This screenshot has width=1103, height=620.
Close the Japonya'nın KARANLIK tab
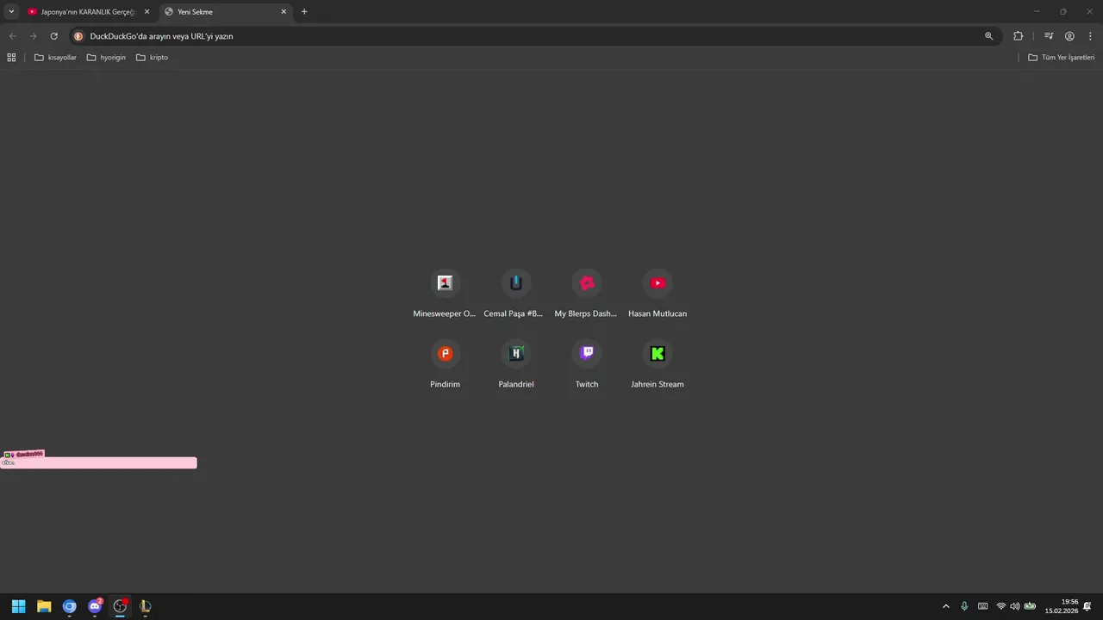pyautogui.click(x=146, y=12)
